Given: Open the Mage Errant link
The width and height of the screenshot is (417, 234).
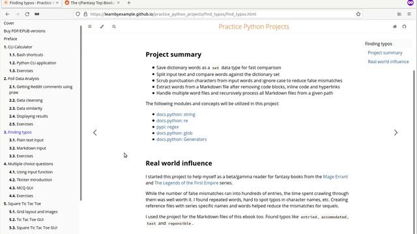Looking at the screenshot, I should [336, 177].
